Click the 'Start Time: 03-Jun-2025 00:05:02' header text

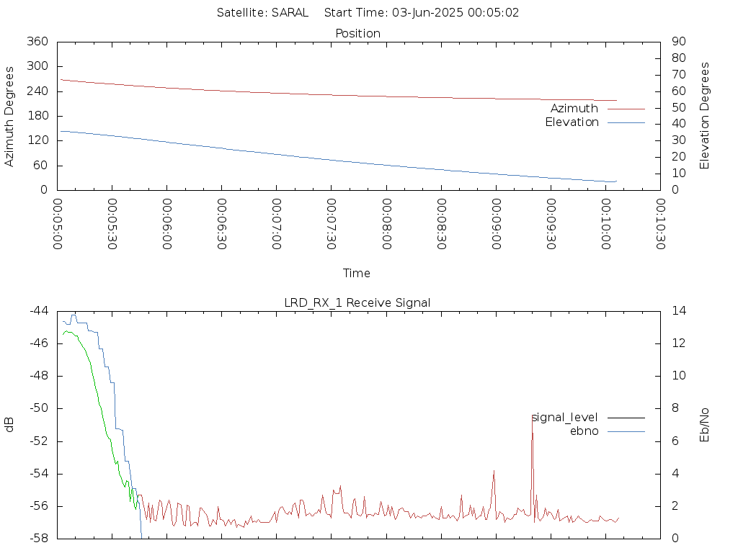[422, 13]
